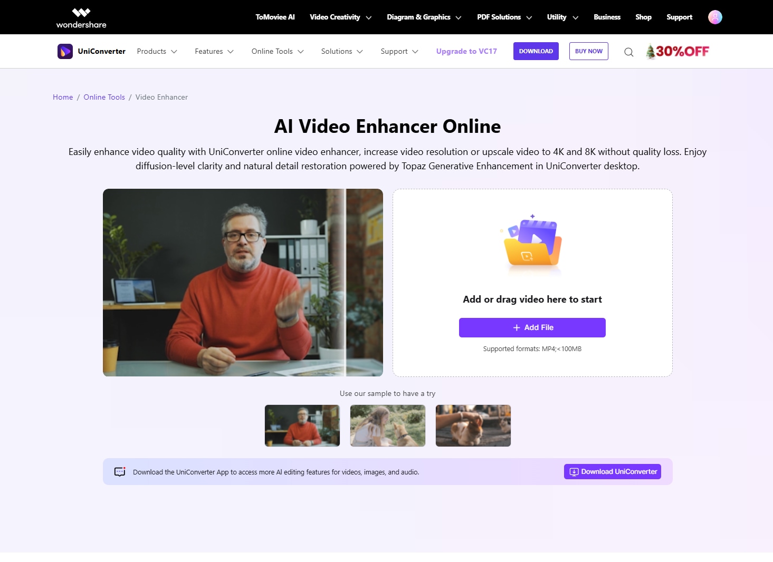Select ToMoviee AI from the top menu
This screenshot has width=773, height=562.
(274, 17)
